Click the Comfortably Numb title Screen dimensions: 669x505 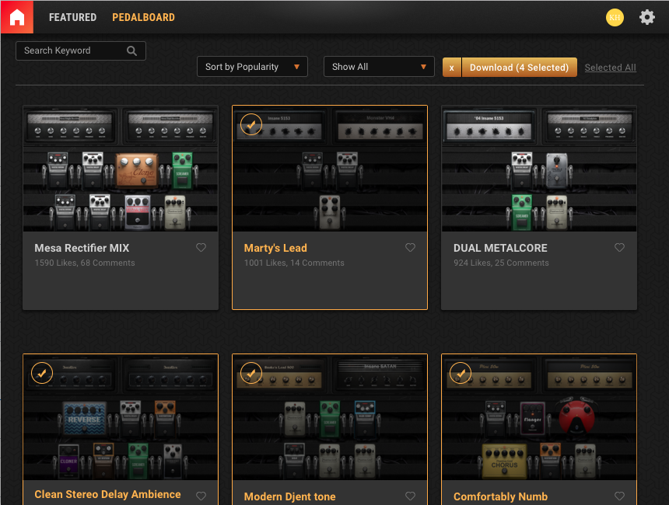click(x=500, y=496)
